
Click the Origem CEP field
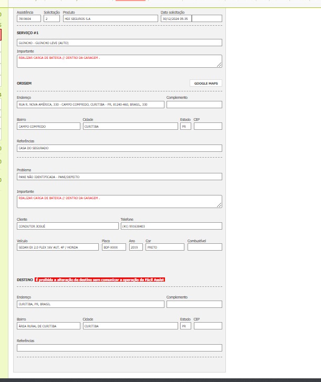point(208,126)
